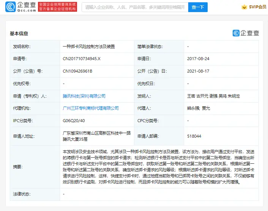This screenshot has width=268, height=211.
Task: Open the Qcc.com logo in header
Action: tap(20, 7)
